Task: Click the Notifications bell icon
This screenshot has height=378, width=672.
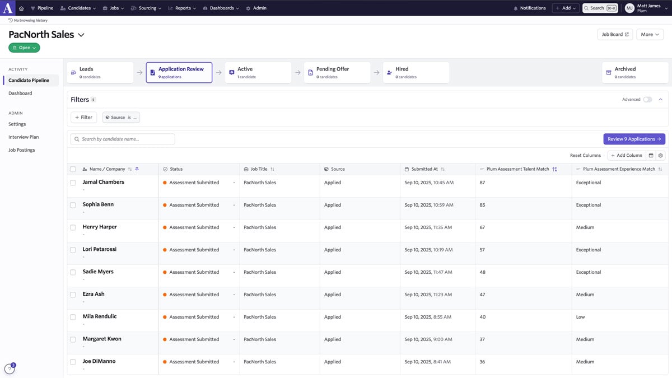Action: pyautogui.click(x=516, y=8)
